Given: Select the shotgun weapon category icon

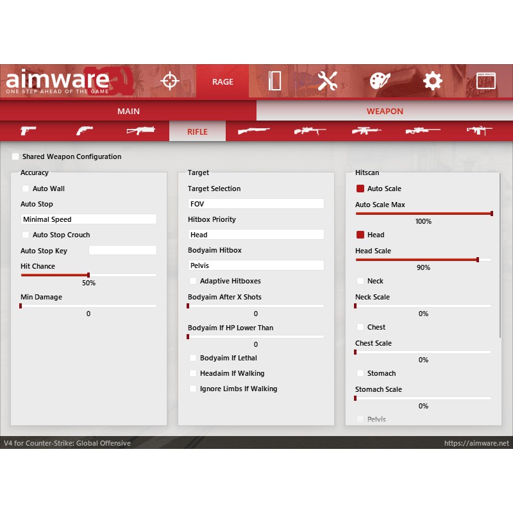Looking at the screenshot, I should pos(253,131).
